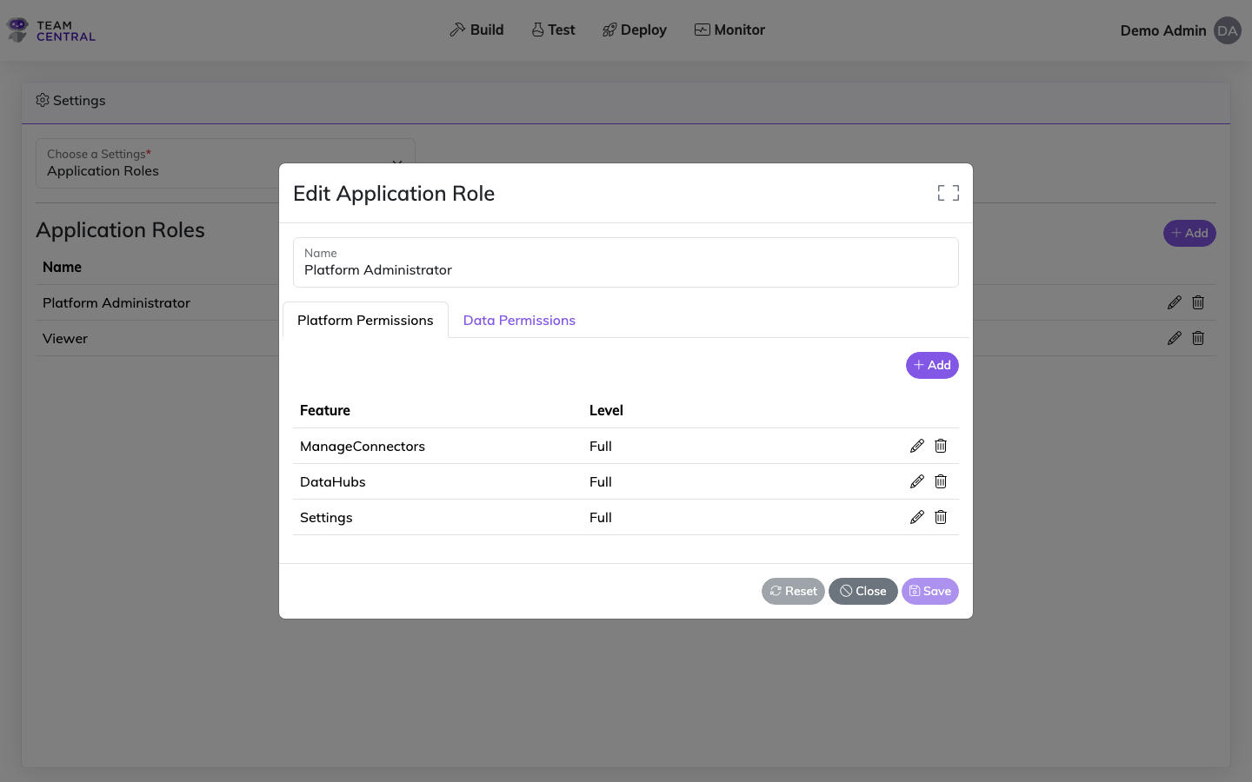
Task: Edit the Platform Administrator role pencil icon
Action: (x=1175, y=302)
